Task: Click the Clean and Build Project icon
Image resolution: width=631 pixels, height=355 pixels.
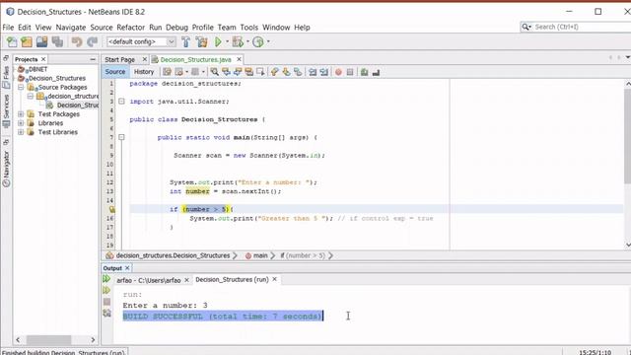Action: [201, 41]
